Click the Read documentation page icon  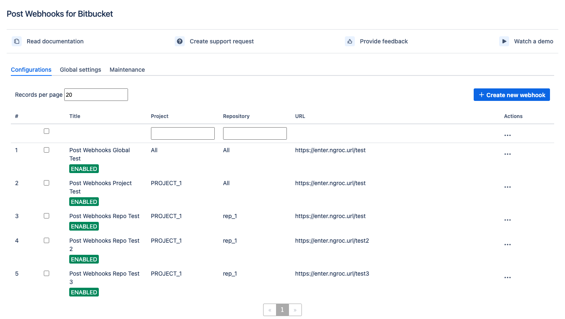[x=17, y=41]
